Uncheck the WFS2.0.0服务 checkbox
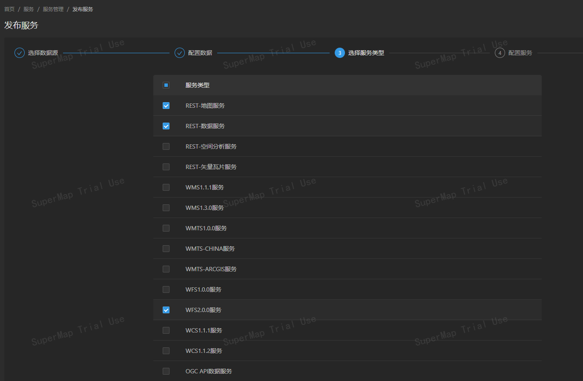Image resolution: width=583 pixels, height=381 pixels. (x=166, y=310)
